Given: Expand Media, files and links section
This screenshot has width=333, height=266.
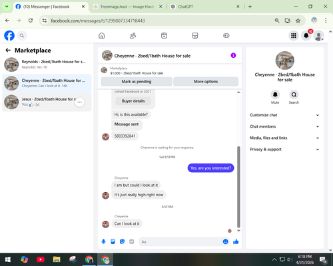Looking at the screenshot, I should [x=284, y=138].
